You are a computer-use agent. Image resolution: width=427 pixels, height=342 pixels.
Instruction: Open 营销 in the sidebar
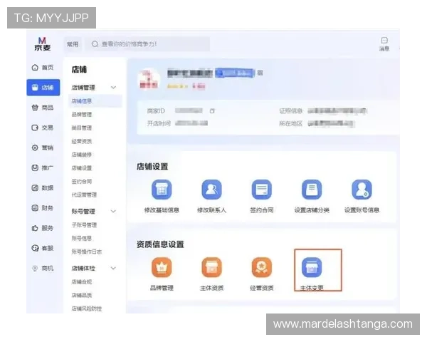[x=43, y=147]
